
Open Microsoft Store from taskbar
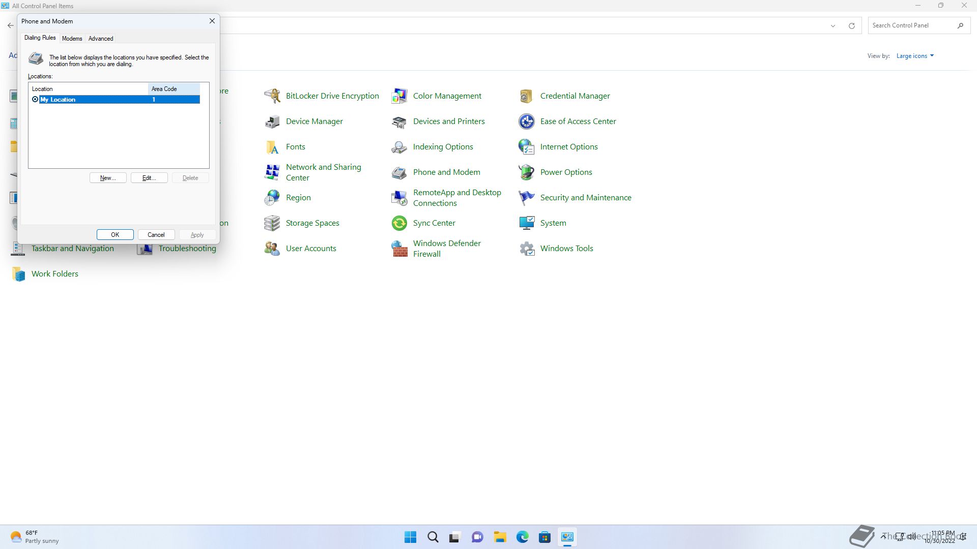coord(544,537)
